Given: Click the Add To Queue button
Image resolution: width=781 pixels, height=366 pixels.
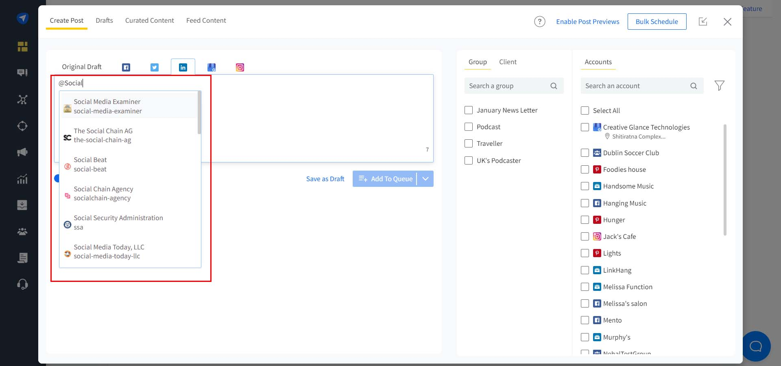Looking at the screenshot, I should click(x=385, y=179).
